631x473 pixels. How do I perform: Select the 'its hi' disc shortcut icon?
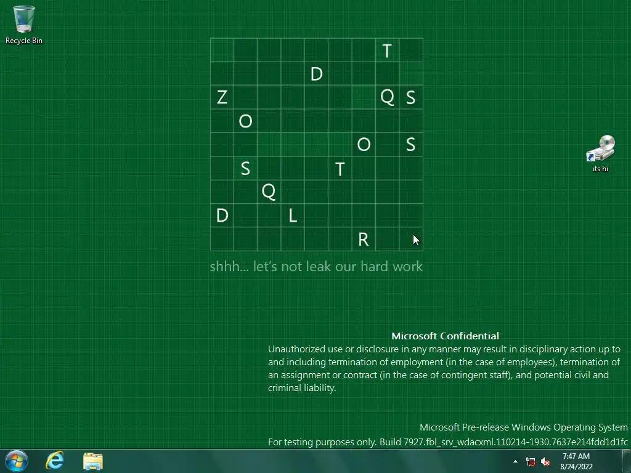(600, 153)
